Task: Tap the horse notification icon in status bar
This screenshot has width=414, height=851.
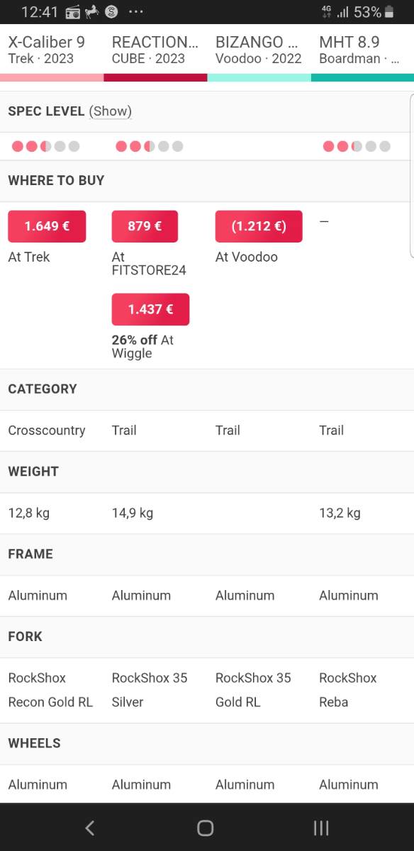Action: (x=91, y=11)
